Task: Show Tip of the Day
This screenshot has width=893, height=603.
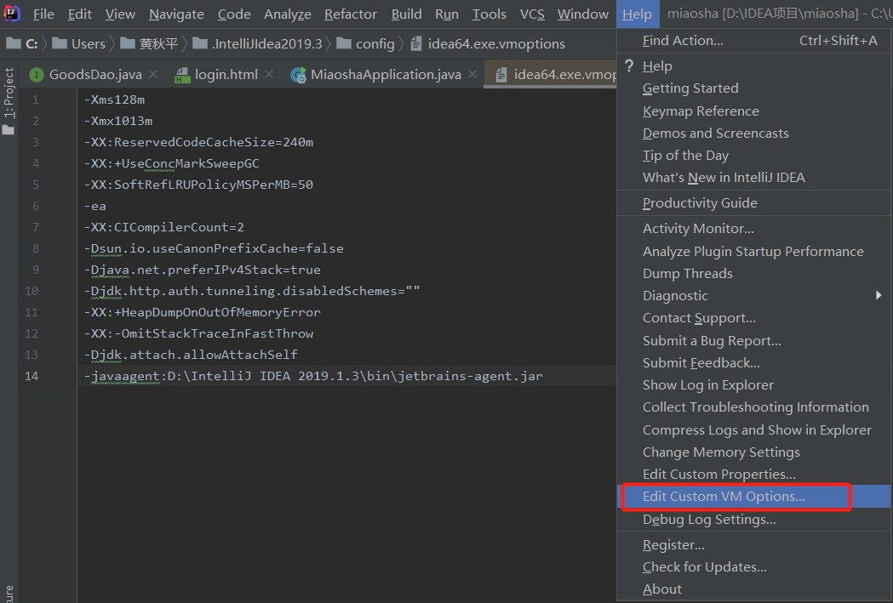Action: [x=754, y=156]
